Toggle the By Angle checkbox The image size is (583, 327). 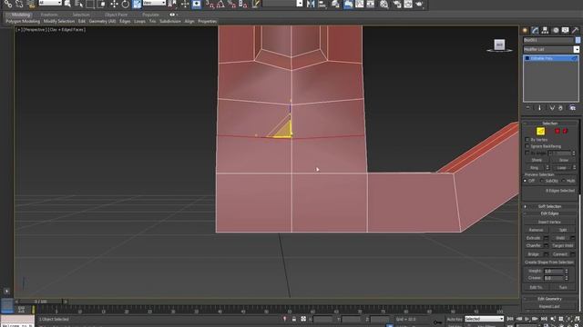(x=527, y=153)
